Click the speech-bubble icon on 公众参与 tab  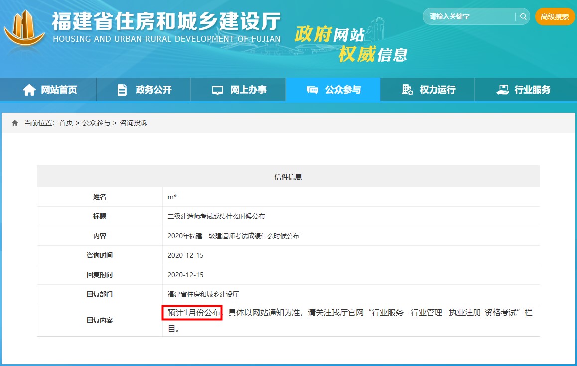[313, 89]
